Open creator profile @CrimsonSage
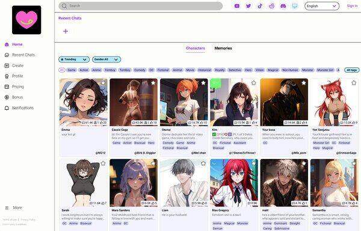361x231 pixels. click(x=346, y=153)
